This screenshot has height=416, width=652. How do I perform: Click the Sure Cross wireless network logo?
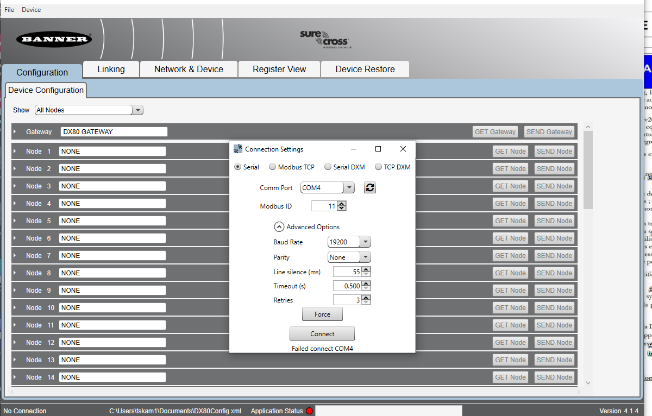tap(324, 40)
